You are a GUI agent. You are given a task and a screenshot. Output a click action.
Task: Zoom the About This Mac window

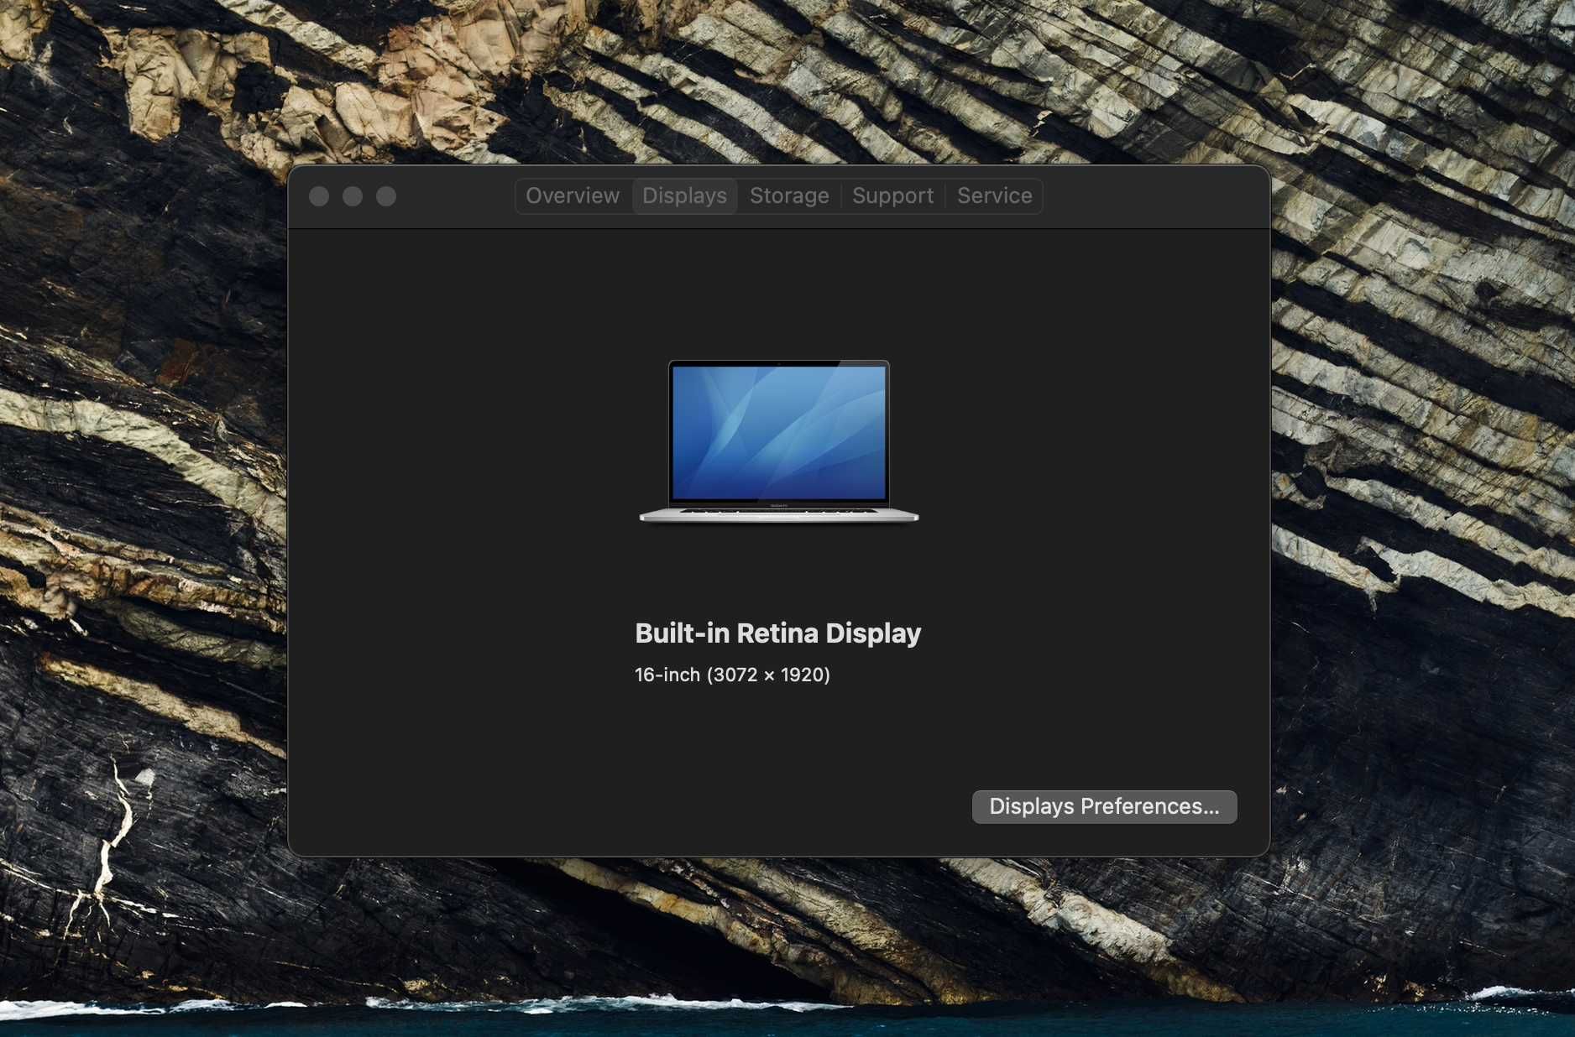click(x=386, y=196)
